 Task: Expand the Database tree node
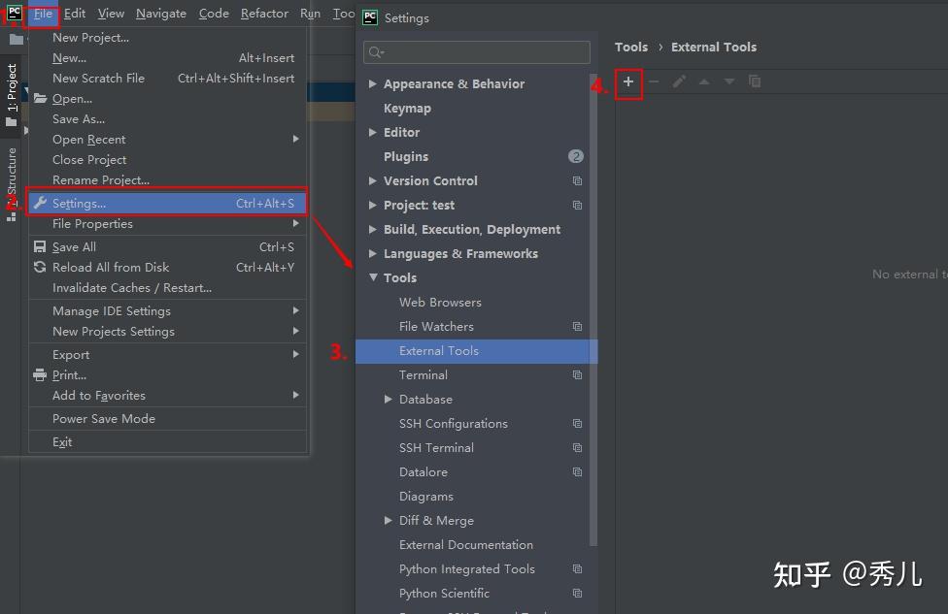(x=389, y=400)
